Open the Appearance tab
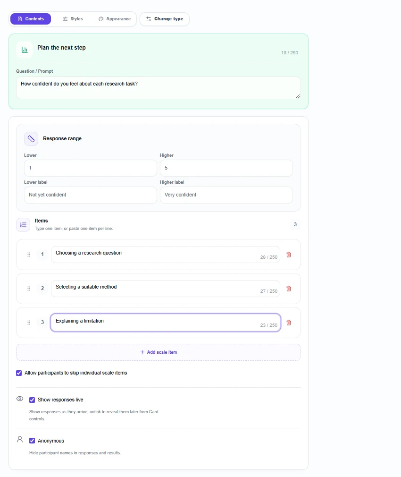Image resolution: width=401 pixels, height=477 pixels. [115, 19]
